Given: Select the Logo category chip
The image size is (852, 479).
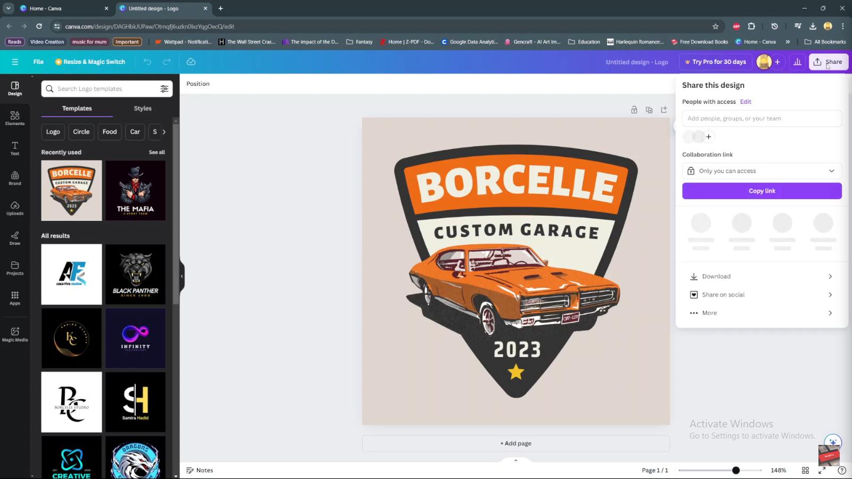Looking at the screenshot, I should [x=53, y=132].
